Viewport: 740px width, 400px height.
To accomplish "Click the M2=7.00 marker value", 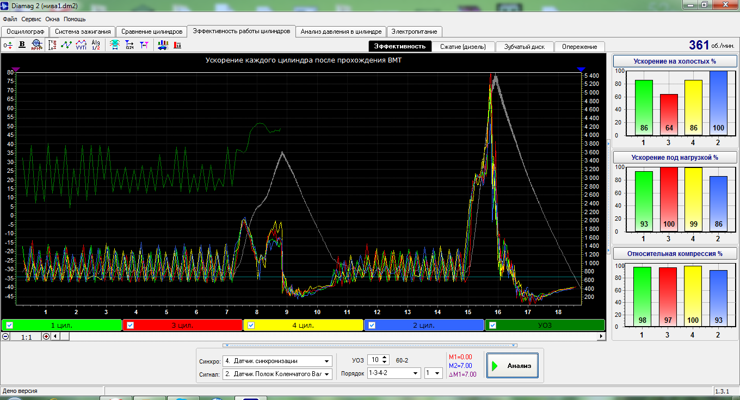I will coord(460,366).
